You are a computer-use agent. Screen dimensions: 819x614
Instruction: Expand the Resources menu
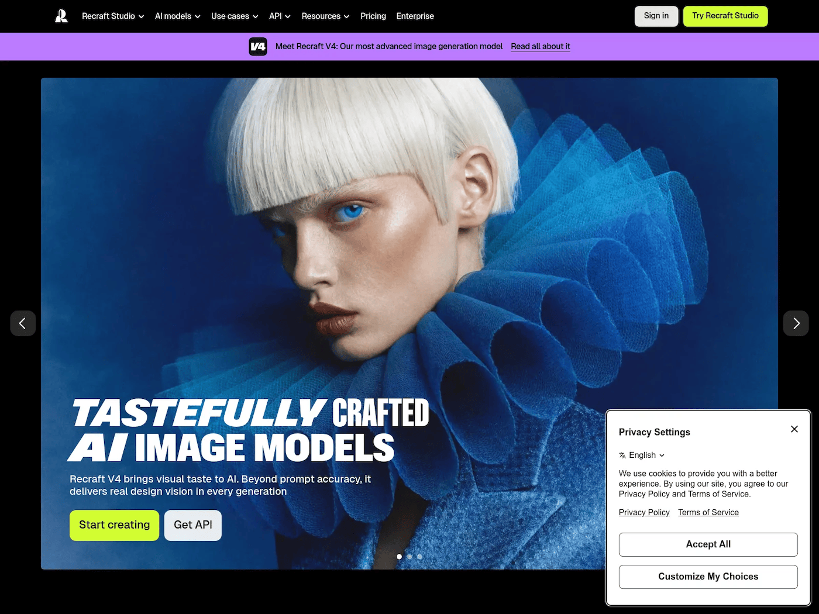tap(325, 16)
